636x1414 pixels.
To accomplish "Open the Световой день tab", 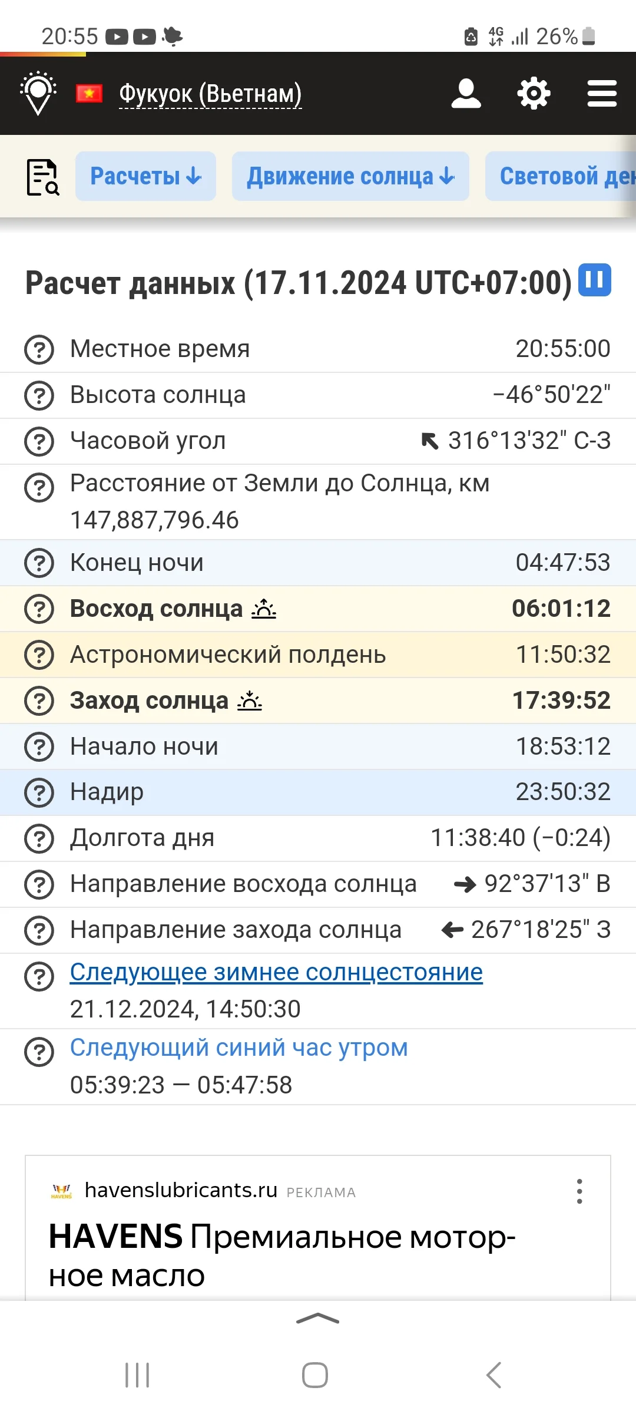I will point(562,176).
